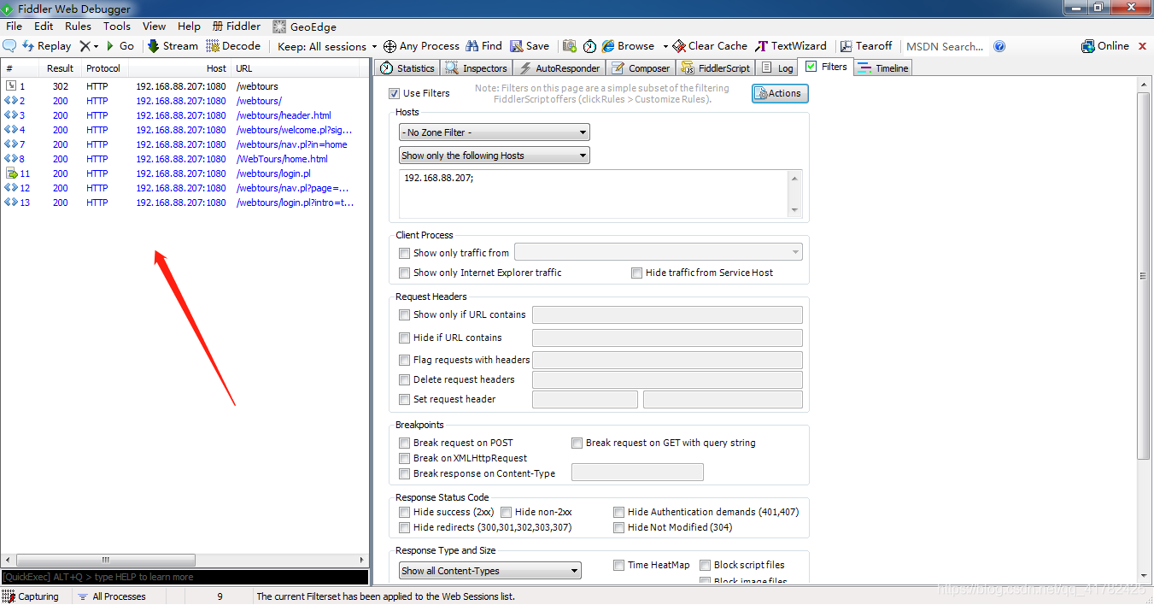1154x605 pixels.
Task: Check the Time HeatMap option
Action: click(619, 565)
